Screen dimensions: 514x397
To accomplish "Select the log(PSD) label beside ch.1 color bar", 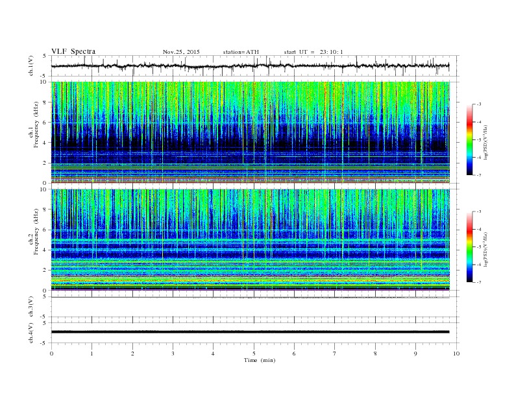I will click(485, 142).
